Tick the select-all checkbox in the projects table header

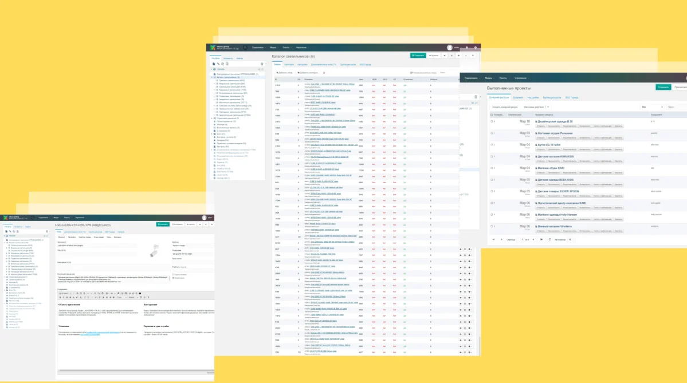click(492, 114)
